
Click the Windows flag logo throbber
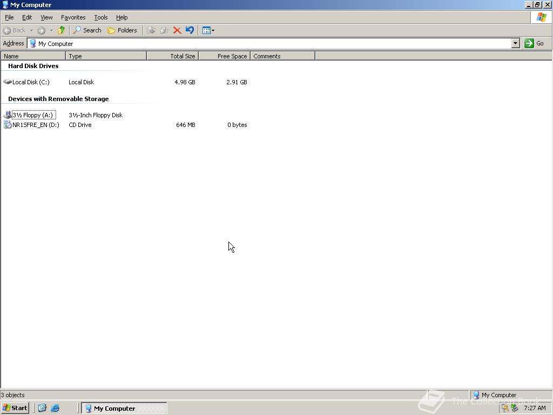(x=541, y=17)
